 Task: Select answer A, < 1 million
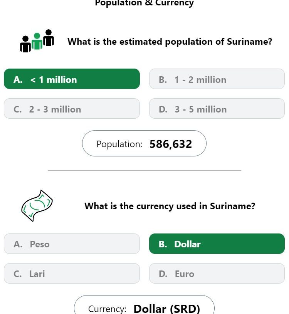pyautogui.click(x=72, y=79)
